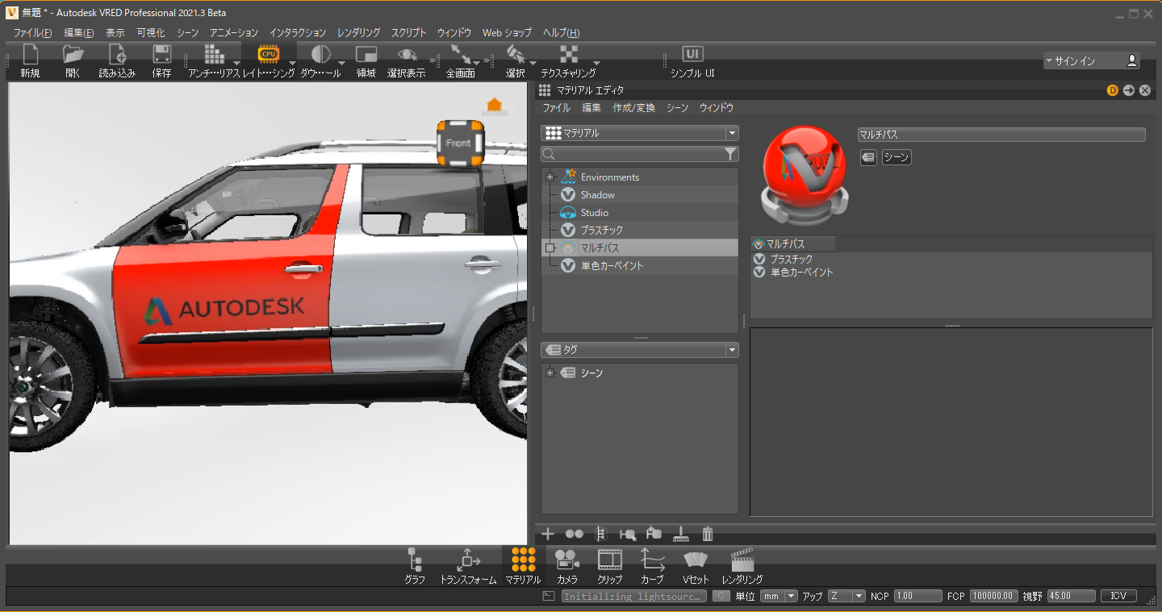Open the スクリプト menu
This screenshot has width=1162, height=612.
click(x=409, y=33)
